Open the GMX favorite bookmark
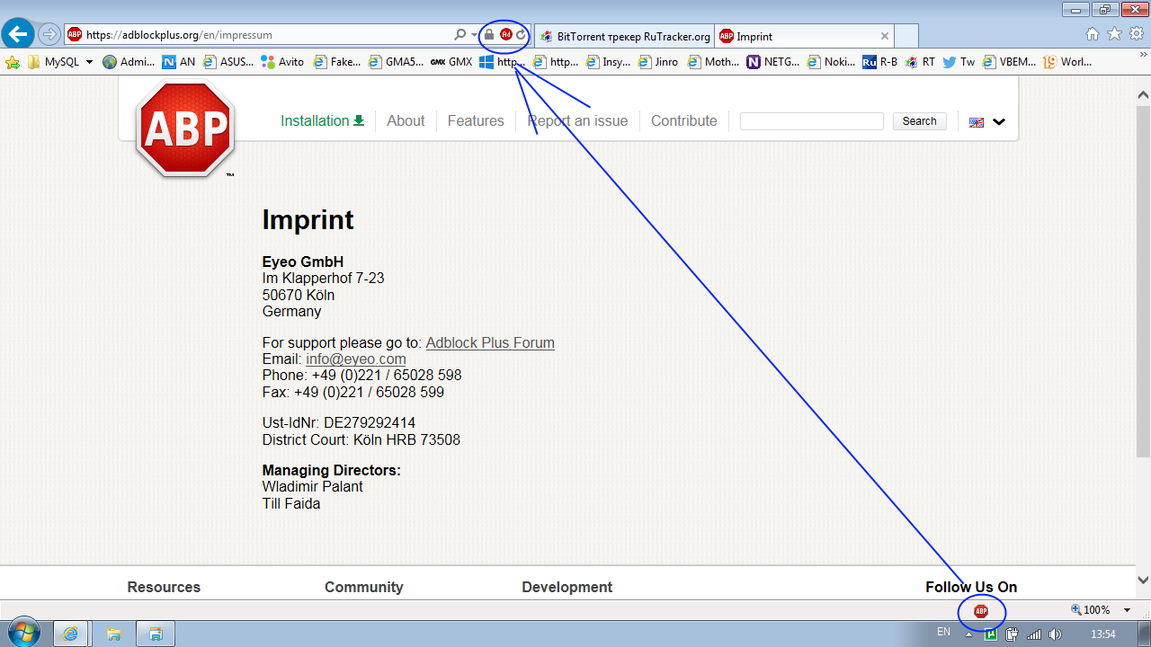Image resolution: width=1151 pixels, height=647 pixels. coord(451,62)
